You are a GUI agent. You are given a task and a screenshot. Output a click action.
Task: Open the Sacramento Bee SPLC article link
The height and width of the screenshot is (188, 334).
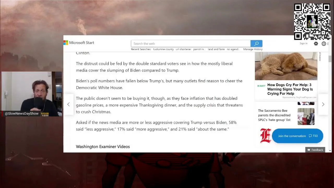pyautogui.click(x=274, y=115)
